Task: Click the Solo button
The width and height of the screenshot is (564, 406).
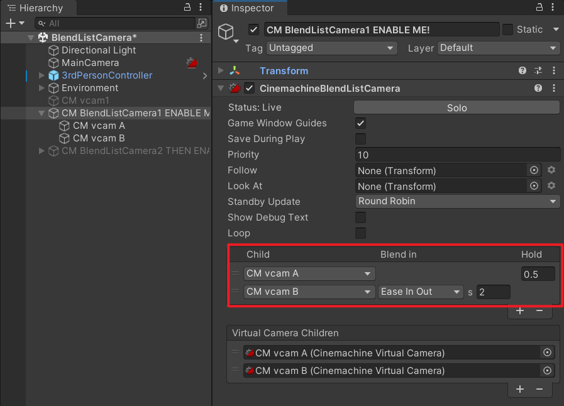Action: 457,107
